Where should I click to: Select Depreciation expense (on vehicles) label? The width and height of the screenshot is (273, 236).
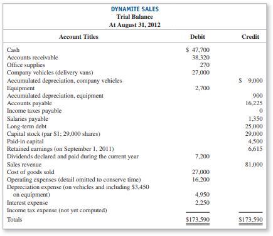(x=78, y=191)
